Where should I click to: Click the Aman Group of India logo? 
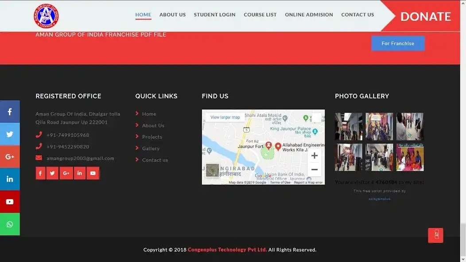pos(46,16)
